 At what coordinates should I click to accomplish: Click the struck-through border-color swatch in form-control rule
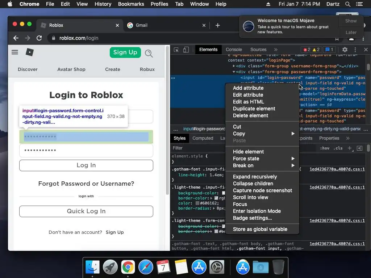coord(216,231)
